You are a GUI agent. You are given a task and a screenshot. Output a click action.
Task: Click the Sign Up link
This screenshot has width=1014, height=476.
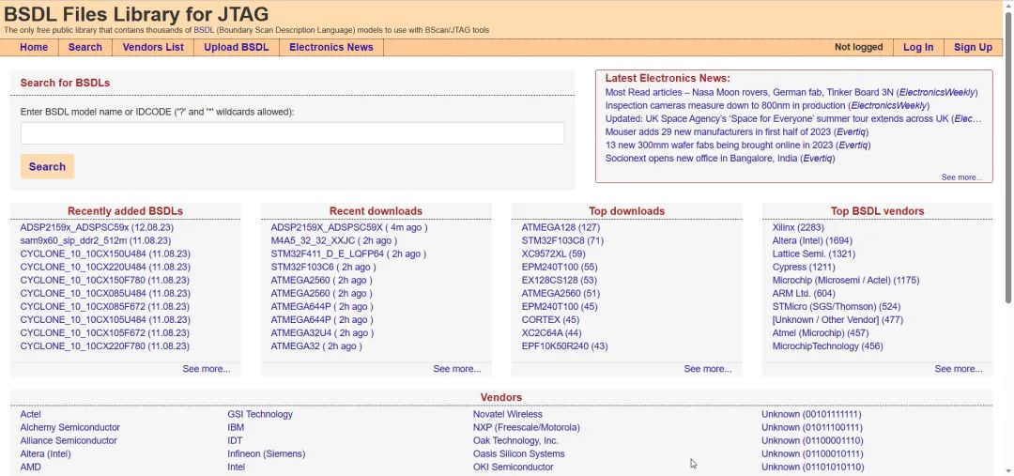tap(973, 47)
